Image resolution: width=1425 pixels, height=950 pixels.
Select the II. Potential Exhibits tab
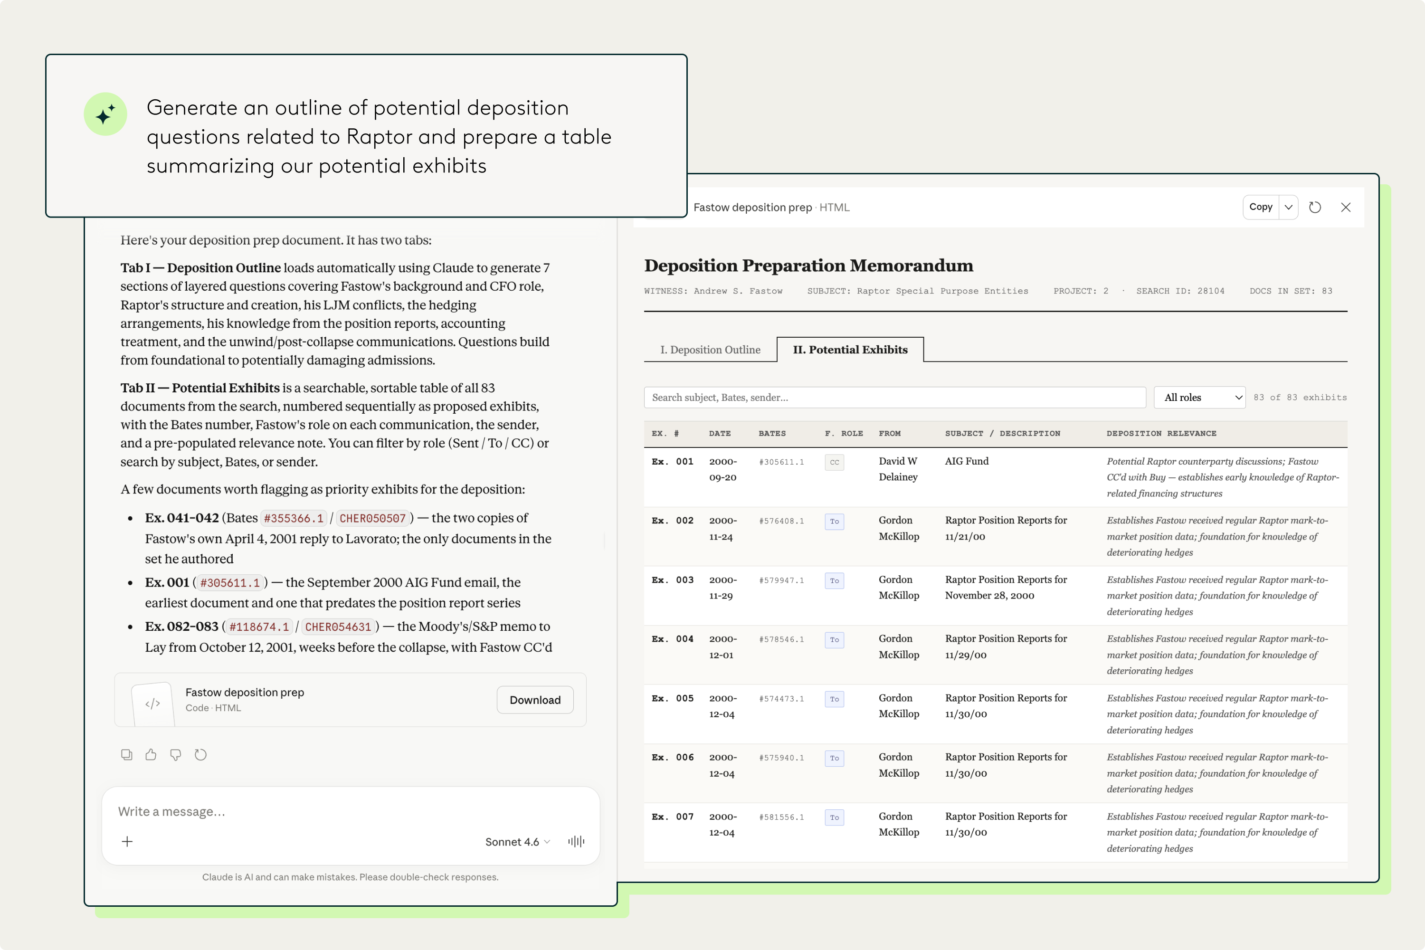850,350
